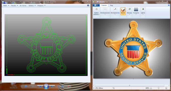Image resolution: width=171 pixels, height=91 pixels.
Task: Click the left arrow of Paint horizontal scrollbar
Action: [x=94, y=85]
